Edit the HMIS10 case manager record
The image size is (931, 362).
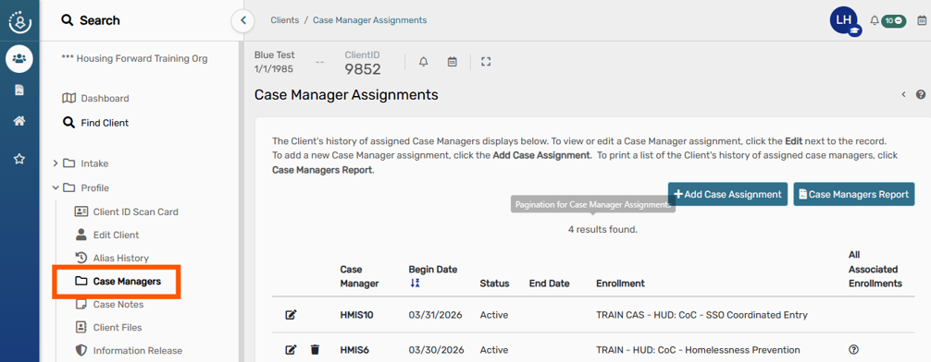[x=291, y=315]
